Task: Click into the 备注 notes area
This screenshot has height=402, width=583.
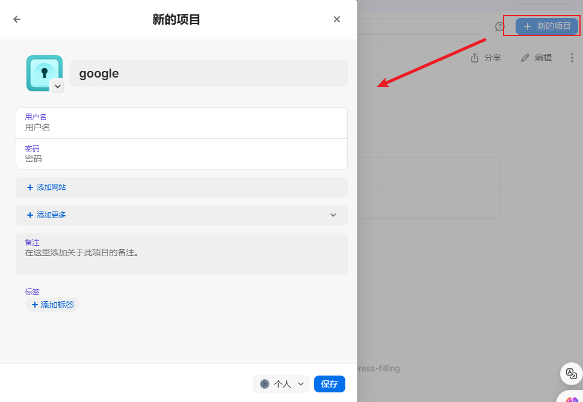Action: (x=181, y=258)
